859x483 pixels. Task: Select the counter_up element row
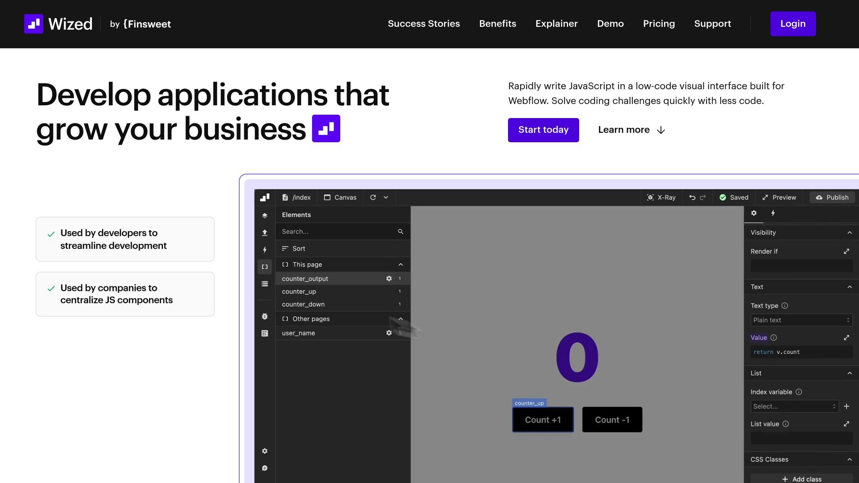click(343, 291)
